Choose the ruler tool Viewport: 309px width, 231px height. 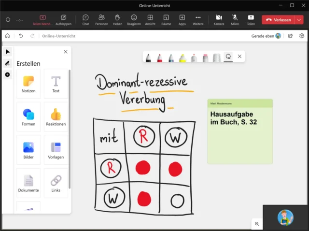[x=217, y=58]
